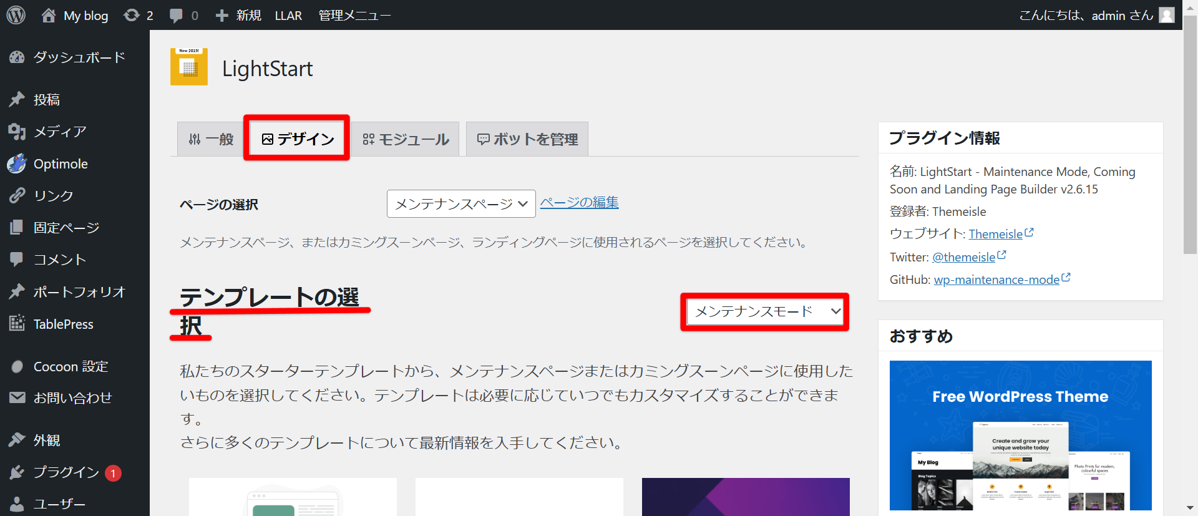Click Free WordPress Theme banner image
1198x516 pixels.
(1021, 436)
